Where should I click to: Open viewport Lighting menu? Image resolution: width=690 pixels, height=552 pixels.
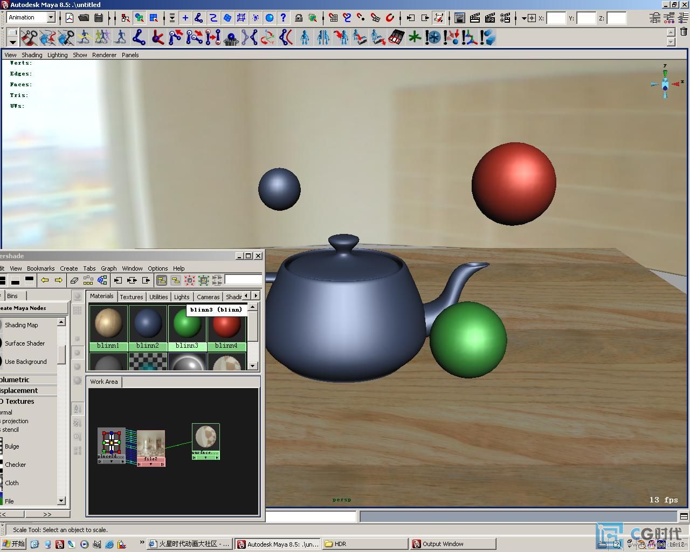tap(58, 55)
